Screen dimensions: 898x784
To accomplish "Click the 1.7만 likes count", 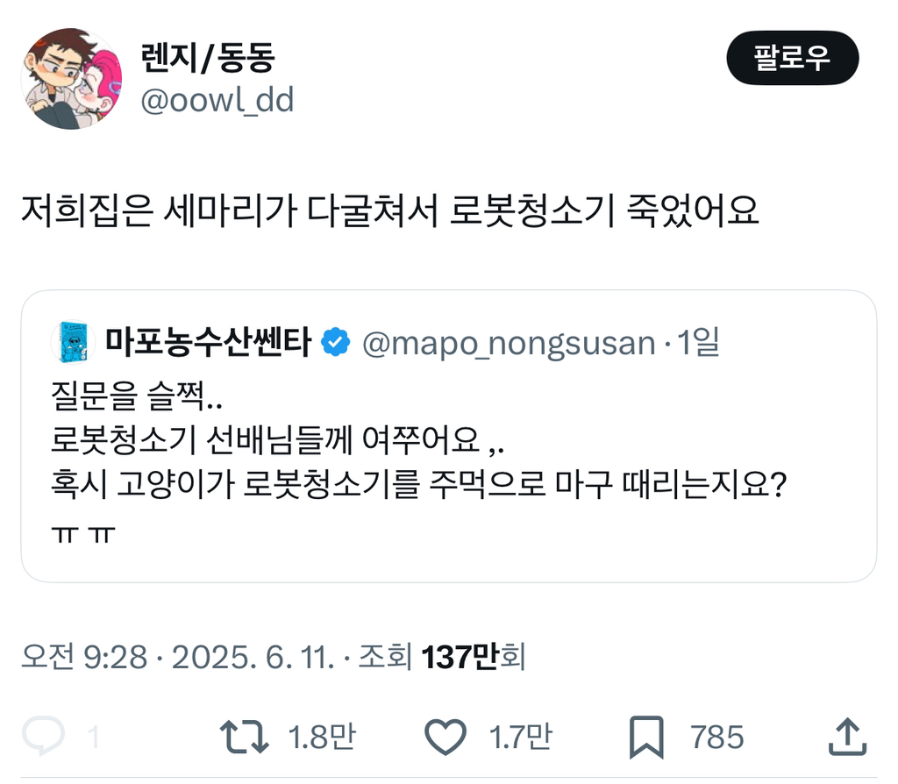I will coord(519,737).
